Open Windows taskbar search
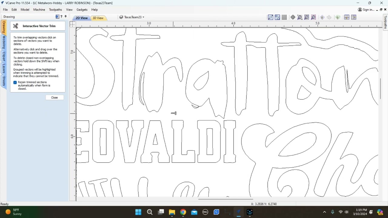The image size is (388, 218). click(150, 212)
